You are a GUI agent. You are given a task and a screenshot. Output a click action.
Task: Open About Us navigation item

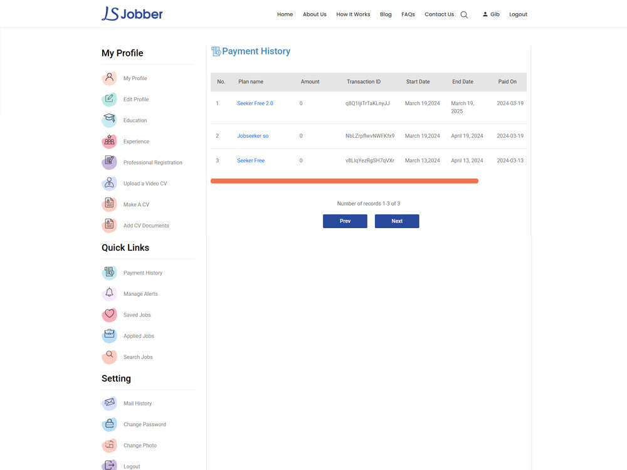point(315,14)
